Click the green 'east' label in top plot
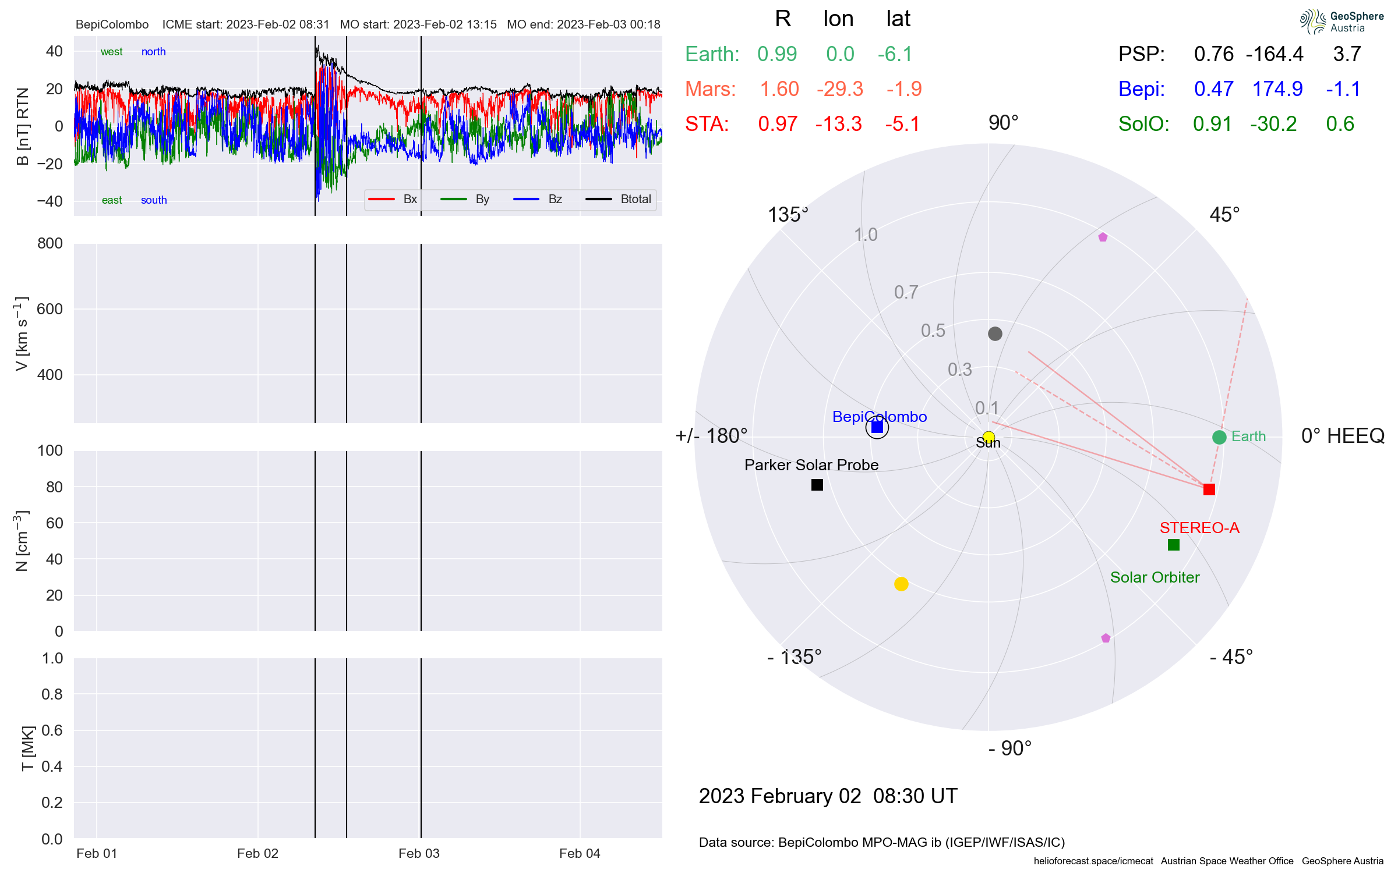Image resolution: width=1398 pixels, height=873 pixels. tap(112, 200)
